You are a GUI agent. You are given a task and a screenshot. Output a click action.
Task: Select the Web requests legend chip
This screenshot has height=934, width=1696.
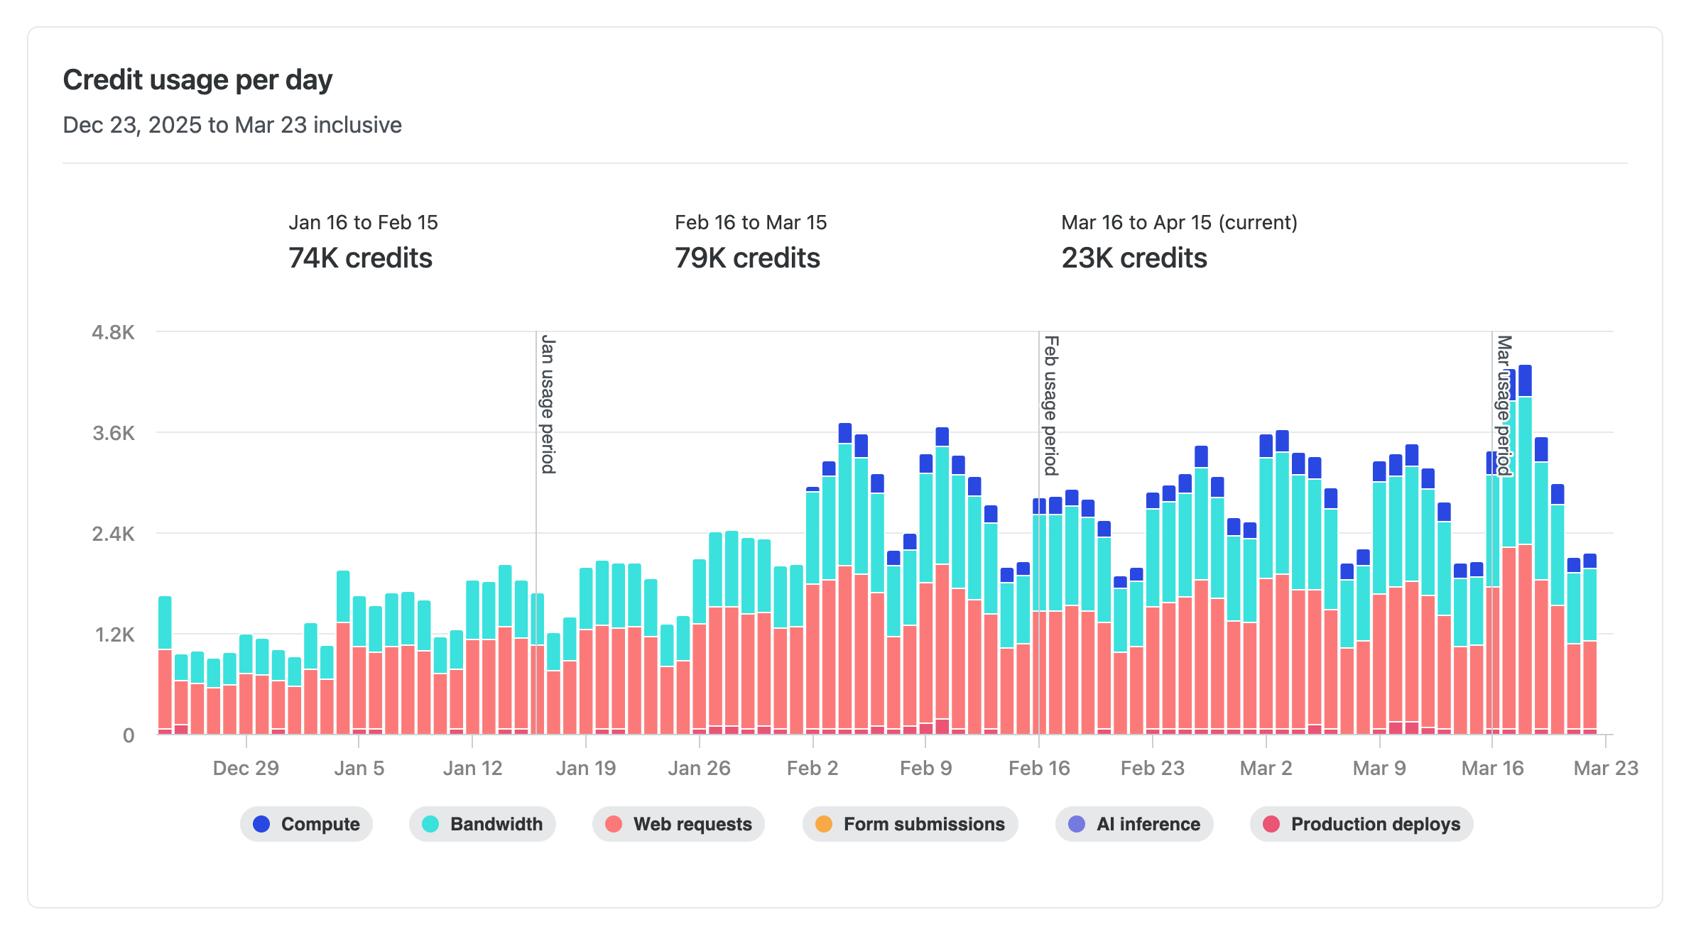click(x=678, y=824)
